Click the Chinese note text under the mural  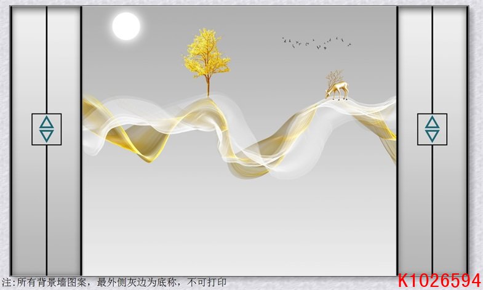click(114, 282)
